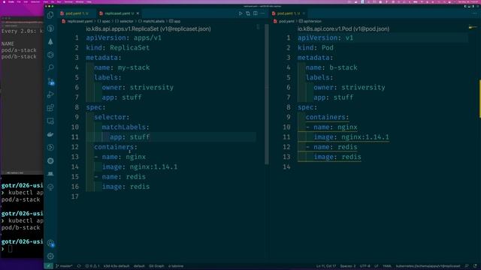This screenshot has width=481, height=270.
Task: Expand the app breadcrumb segment
Action: tap(175, 22)
